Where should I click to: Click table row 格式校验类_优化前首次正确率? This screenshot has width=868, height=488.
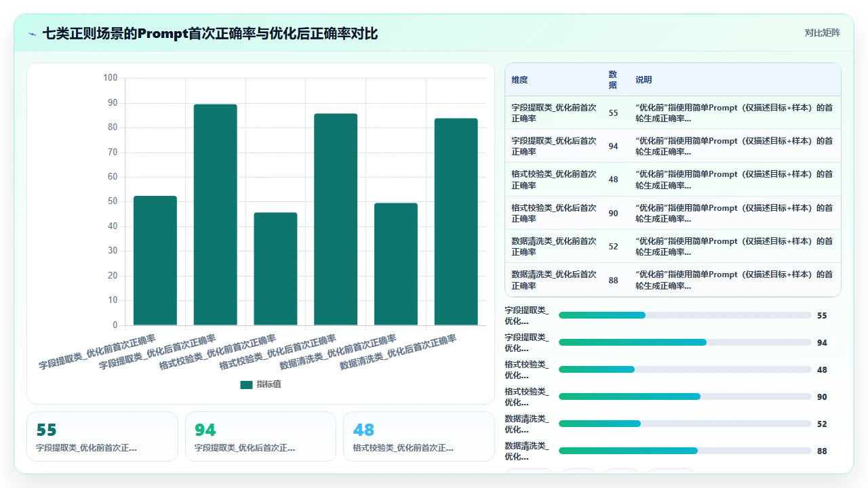673,180
